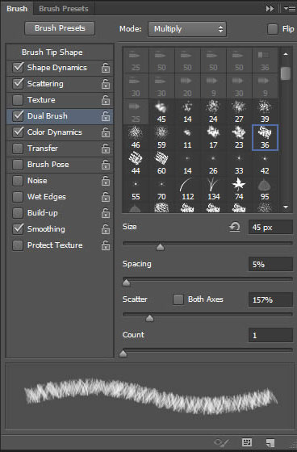Click the Brush Presets button
297x452 pixels.
[x=60, y=28]
